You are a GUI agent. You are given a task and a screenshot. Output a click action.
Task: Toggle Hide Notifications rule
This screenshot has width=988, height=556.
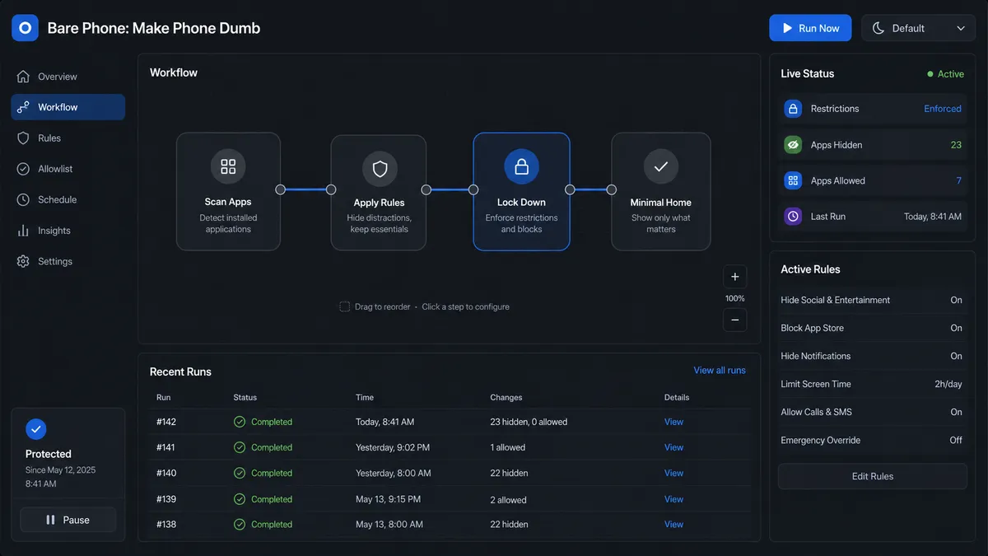point(956,356)
